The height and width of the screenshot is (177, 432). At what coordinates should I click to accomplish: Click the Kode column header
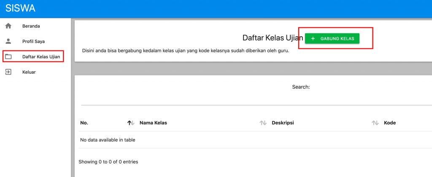(x=389, y=123)
